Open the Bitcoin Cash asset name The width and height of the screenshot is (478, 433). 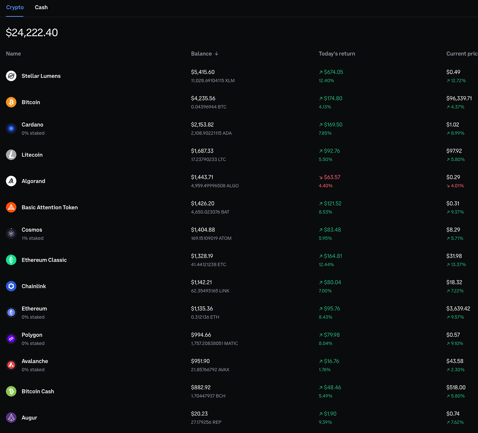[38, 391]
